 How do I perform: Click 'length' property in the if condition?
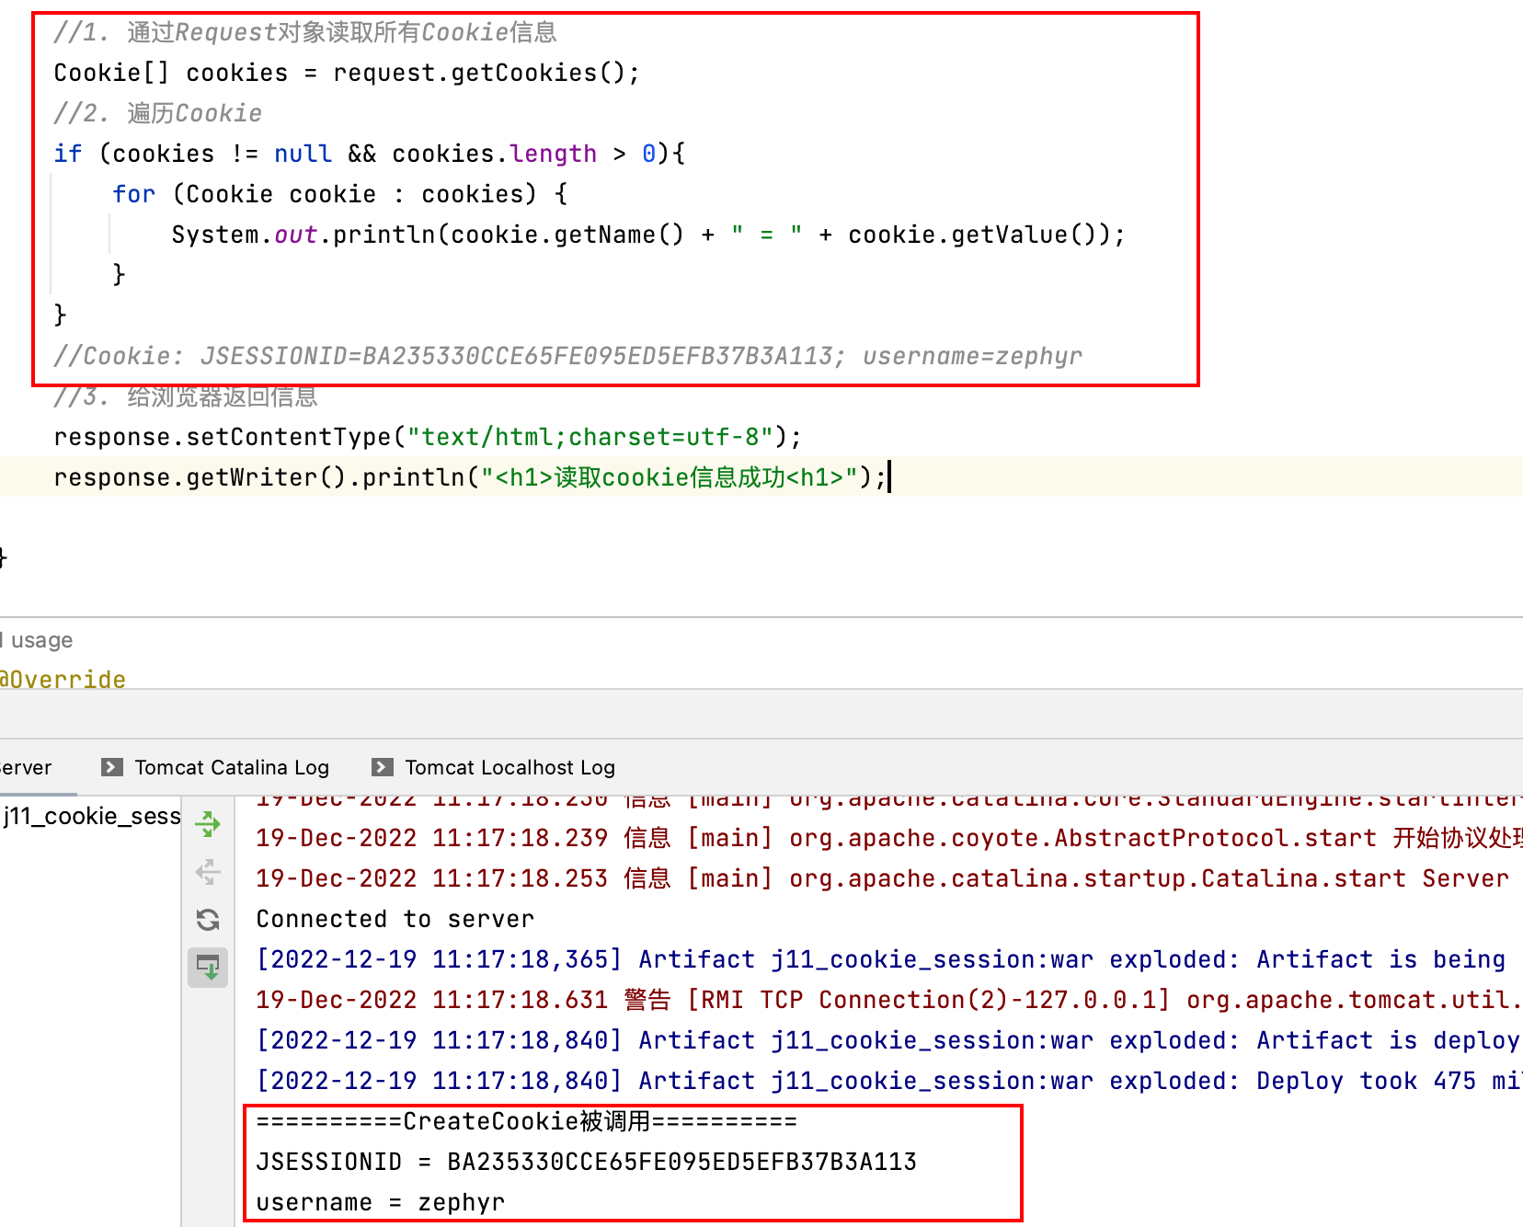(x=554, y=154)
